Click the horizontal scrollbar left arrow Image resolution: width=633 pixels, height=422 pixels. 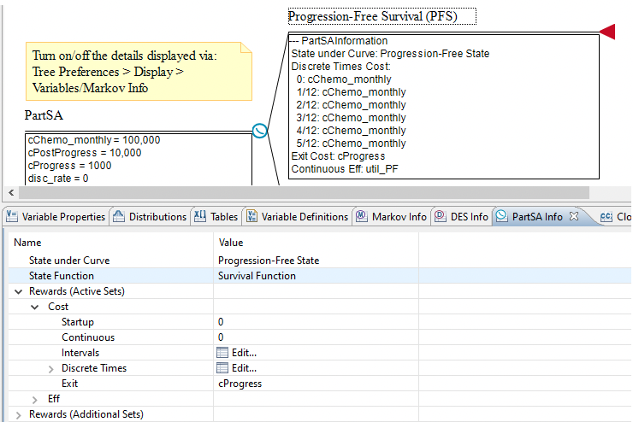point(11,193)
